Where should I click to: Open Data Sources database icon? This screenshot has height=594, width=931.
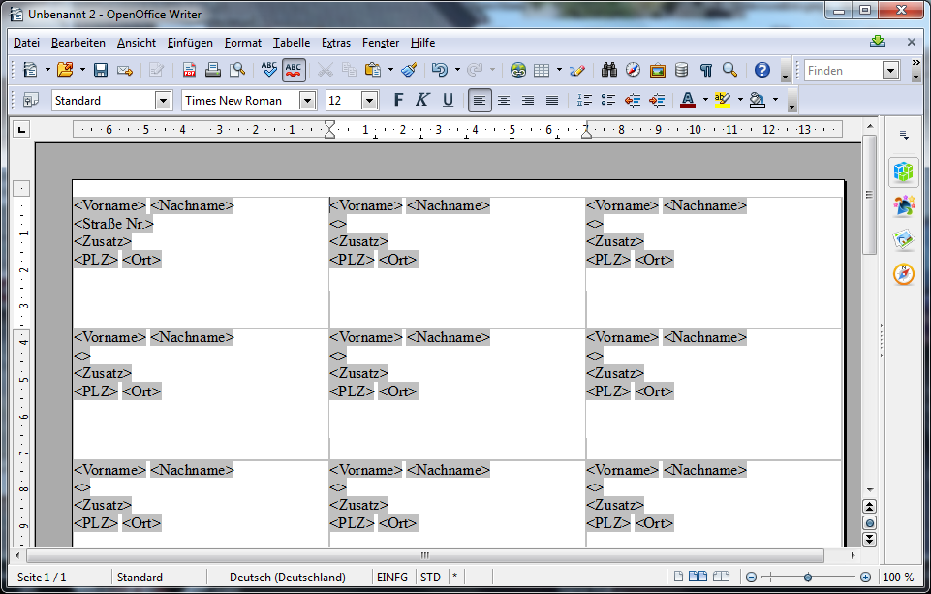point(682,70)
